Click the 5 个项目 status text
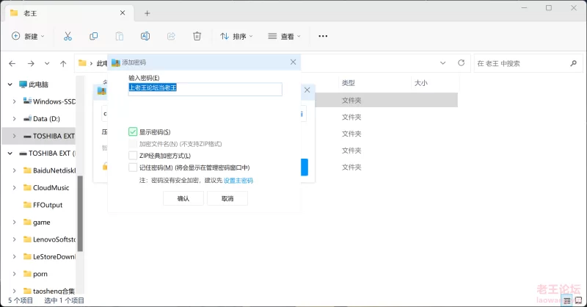This screenshot has height=307, width=587. [x=21, y=300]
